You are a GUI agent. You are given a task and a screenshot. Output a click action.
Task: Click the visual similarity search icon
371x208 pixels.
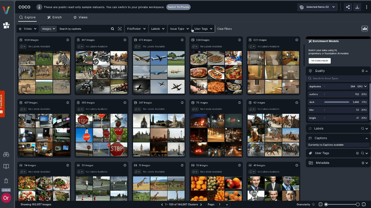tap(120, 29)
